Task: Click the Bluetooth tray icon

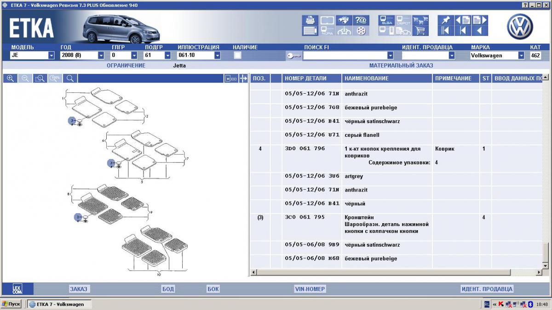Action: 530,304
